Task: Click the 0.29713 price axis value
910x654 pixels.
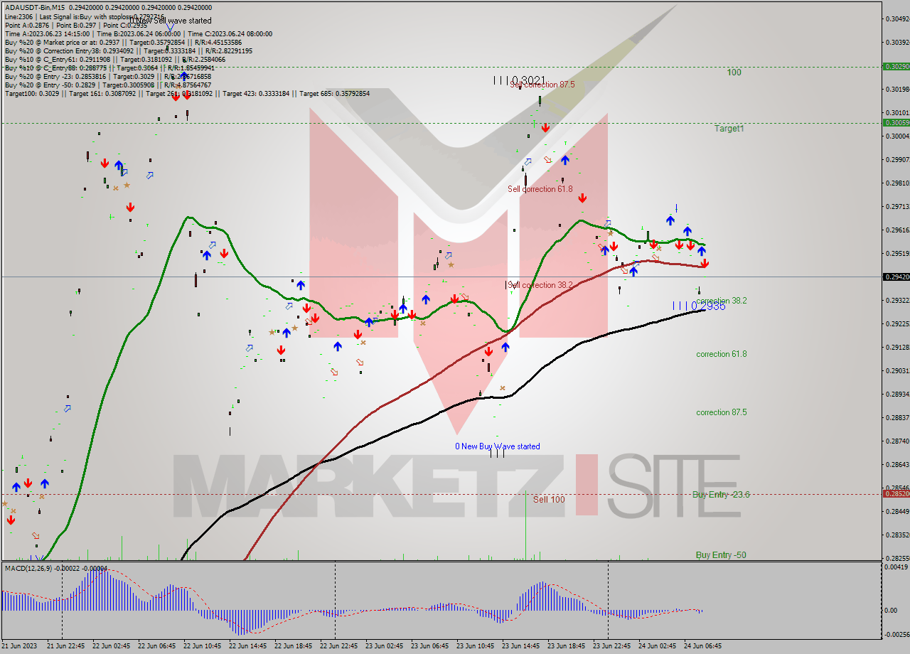Action: [897, 206]
